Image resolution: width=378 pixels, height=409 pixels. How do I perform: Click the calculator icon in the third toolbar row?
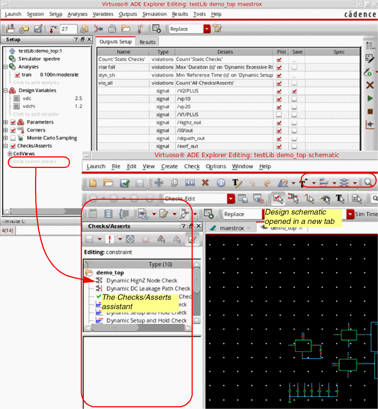coord(93,214)
